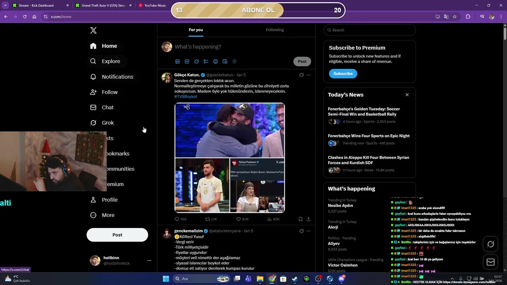Like Gökçe Katun's post

point(242,219)
